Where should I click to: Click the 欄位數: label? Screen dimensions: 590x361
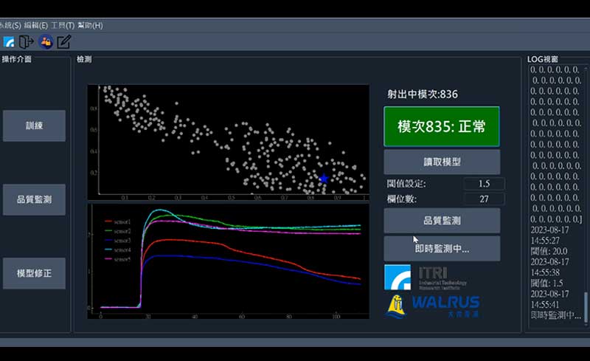402,199
